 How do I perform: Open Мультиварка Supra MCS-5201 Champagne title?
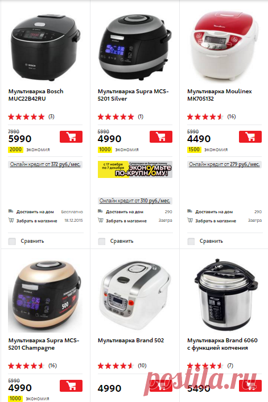[44, 344]
